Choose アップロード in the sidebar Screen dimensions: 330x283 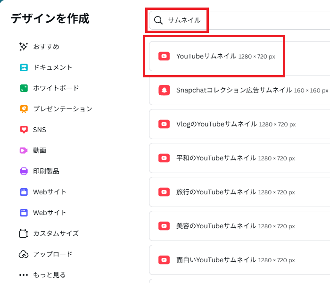[53, 254]
